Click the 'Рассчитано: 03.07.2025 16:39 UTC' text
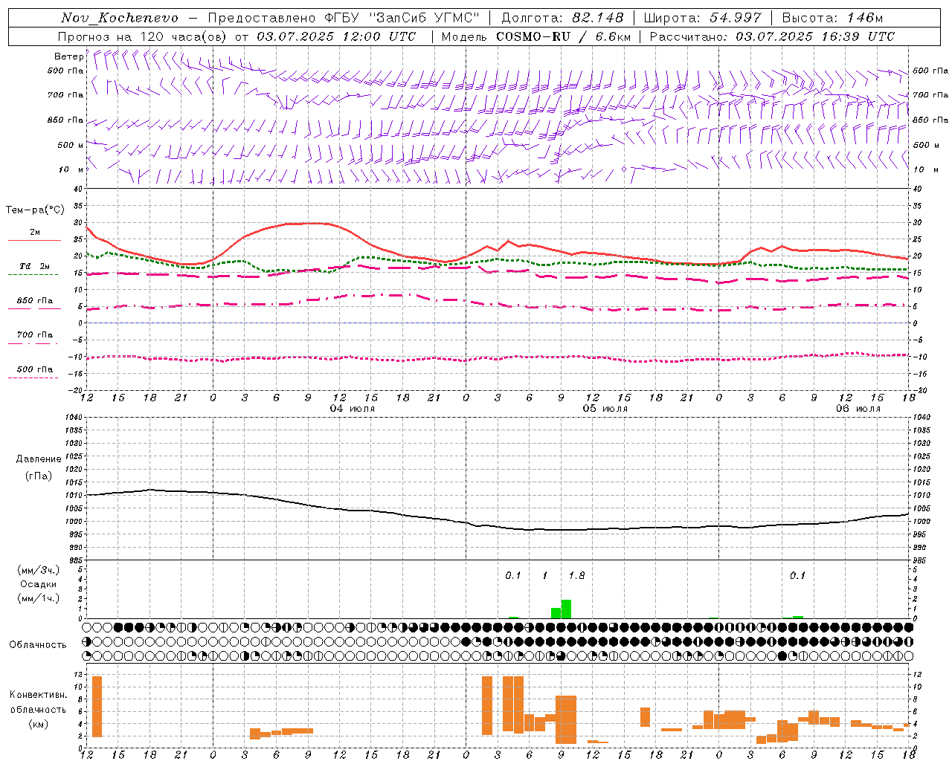 click(x=772, y=36)
